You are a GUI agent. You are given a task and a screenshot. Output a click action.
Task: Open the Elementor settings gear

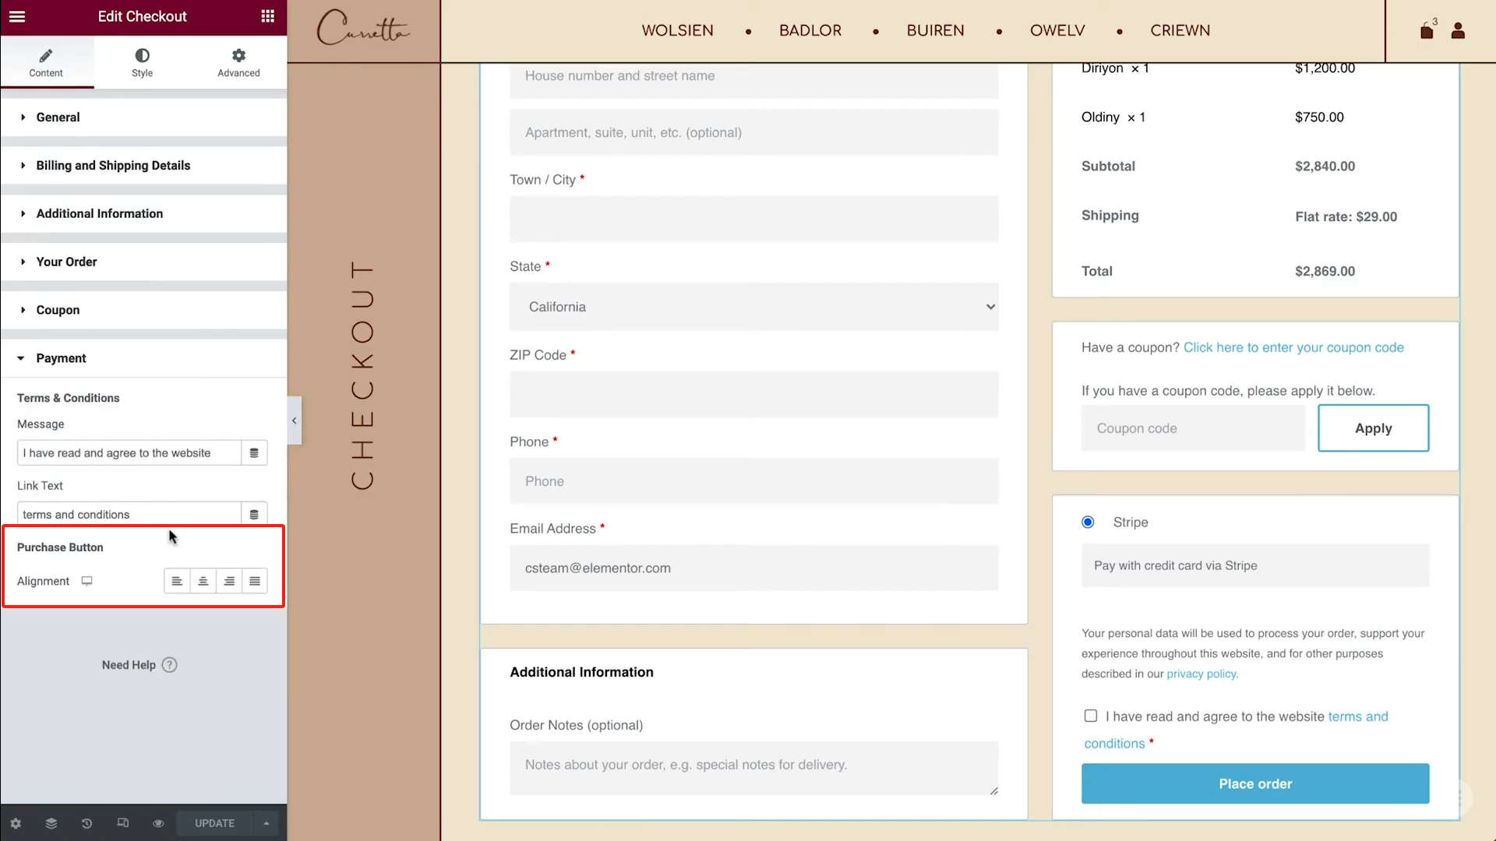(16, 823)
